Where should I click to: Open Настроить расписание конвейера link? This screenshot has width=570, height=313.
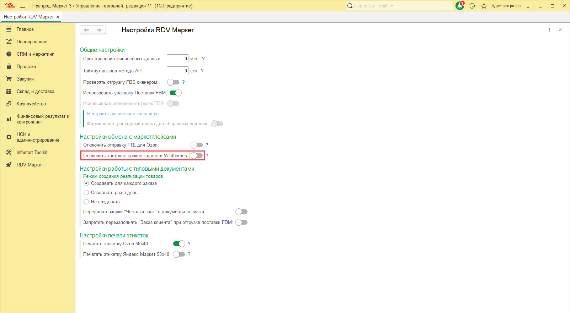(x=123, y=114)
